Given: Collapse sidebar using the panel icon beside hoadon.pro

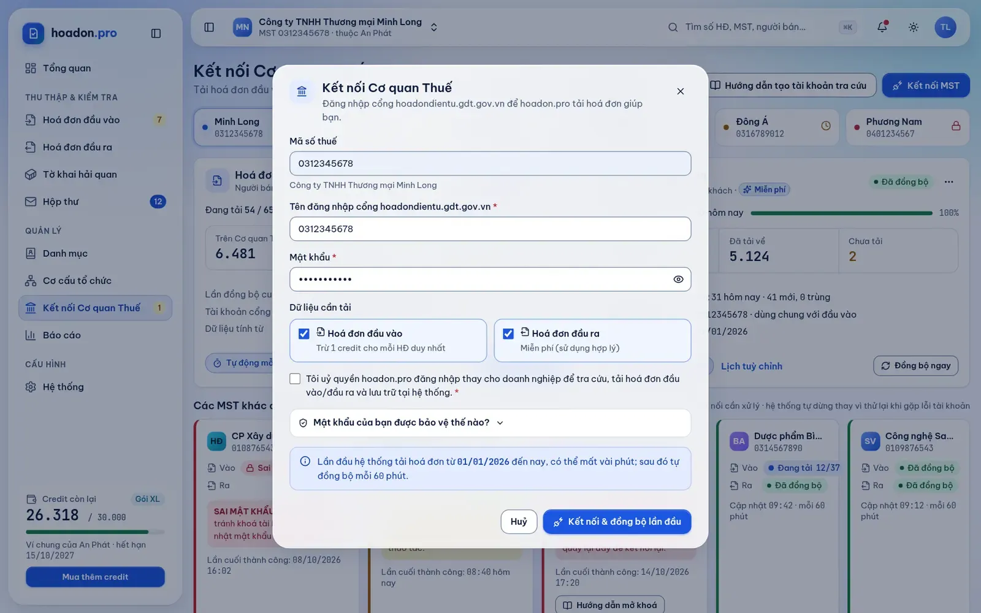Looking at the screenshot, I should click(x=156, y=33).
